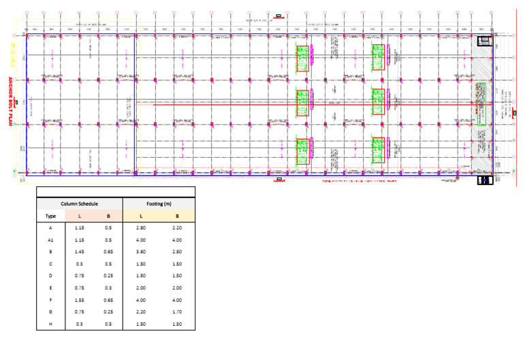
Task: Click the 'Type' column heading
Action: pos(50,216)
